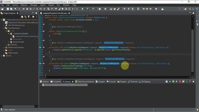Stop the server with the red square icon
The width and height of the screenshot is (199, 112).
180,82
